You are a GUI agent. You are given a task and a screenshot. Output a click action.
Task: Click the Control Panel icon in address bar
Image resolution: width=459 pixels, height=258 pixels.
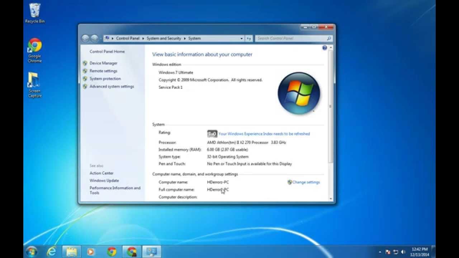[107, 38]
